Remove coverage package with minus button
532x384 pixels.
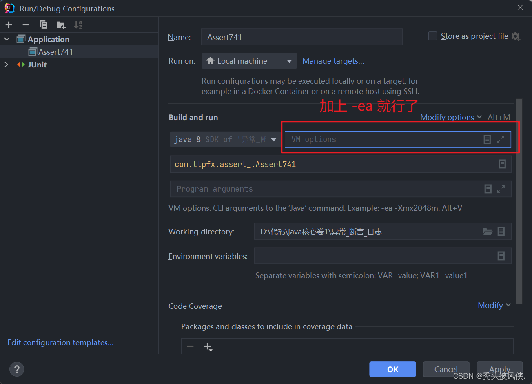[x=190, y=346]
